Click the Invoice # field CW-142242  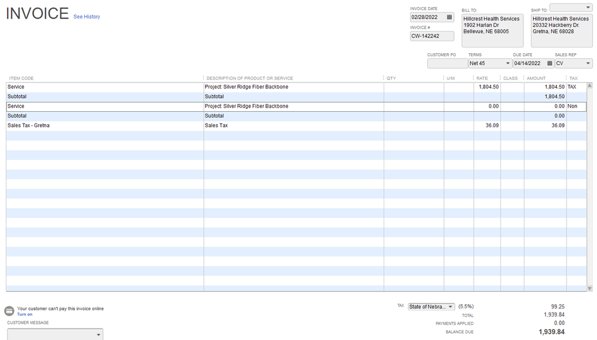click(431, 36)
